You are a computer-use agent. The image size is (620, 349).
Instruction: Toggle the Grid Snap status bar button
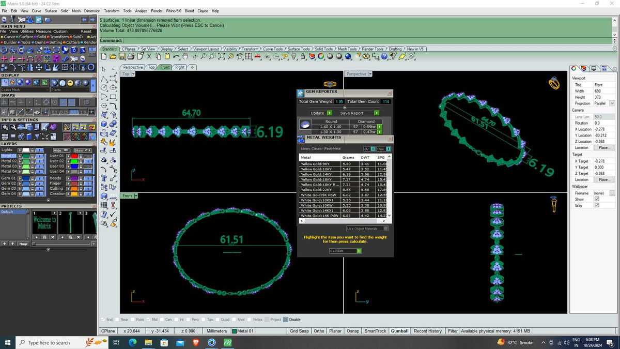(x=300, y=331)
